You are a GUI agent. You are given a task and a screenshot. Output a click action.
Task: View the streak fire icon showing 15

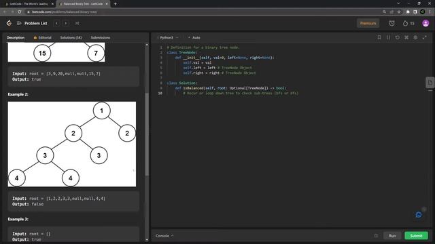[x=405, y=23]
